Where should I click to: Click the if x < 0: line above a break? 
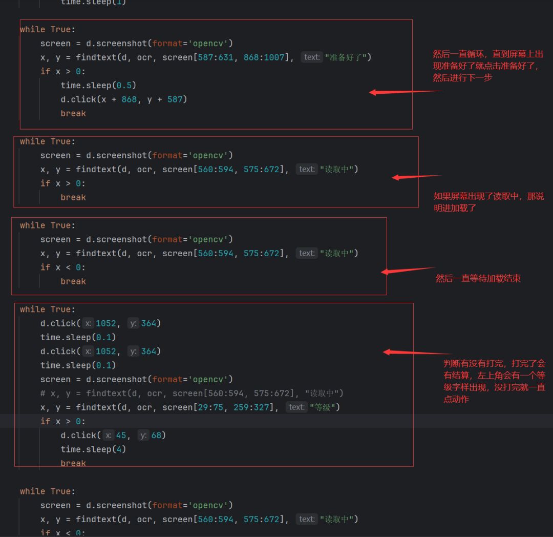63,267
